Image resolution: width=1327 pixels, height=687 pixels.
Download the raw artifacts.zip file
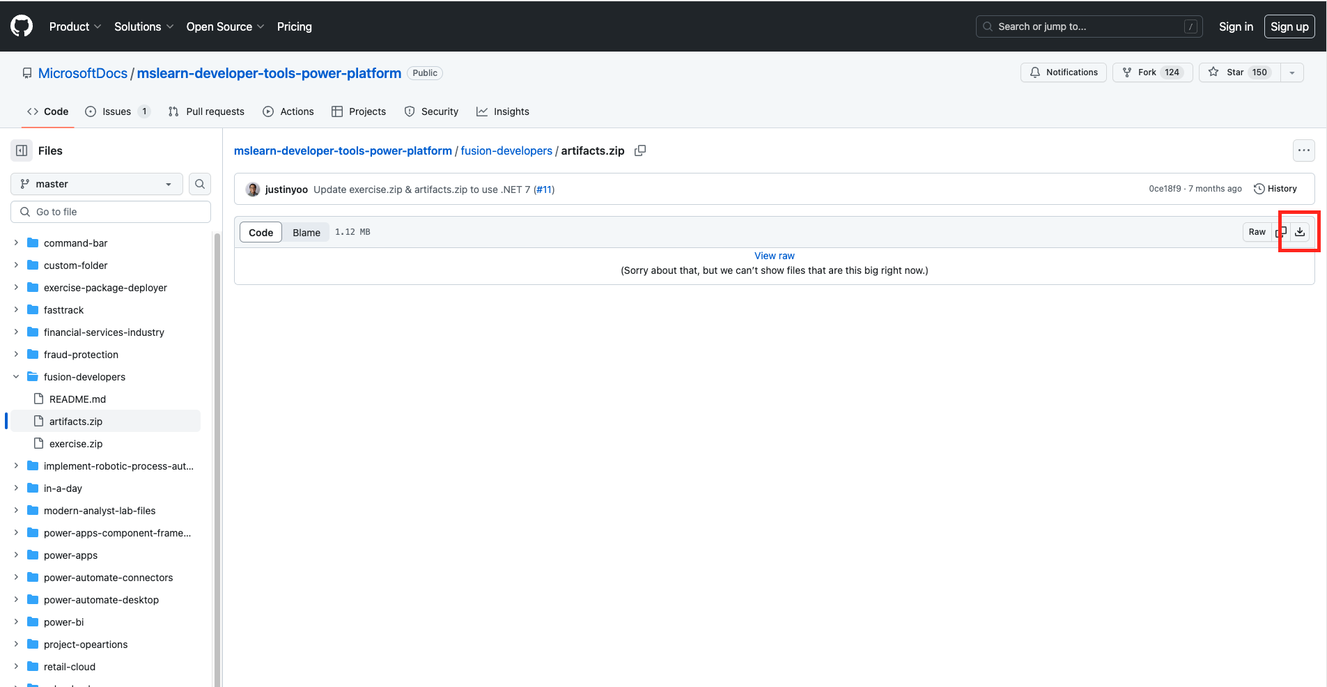[x=1300, y=231]
